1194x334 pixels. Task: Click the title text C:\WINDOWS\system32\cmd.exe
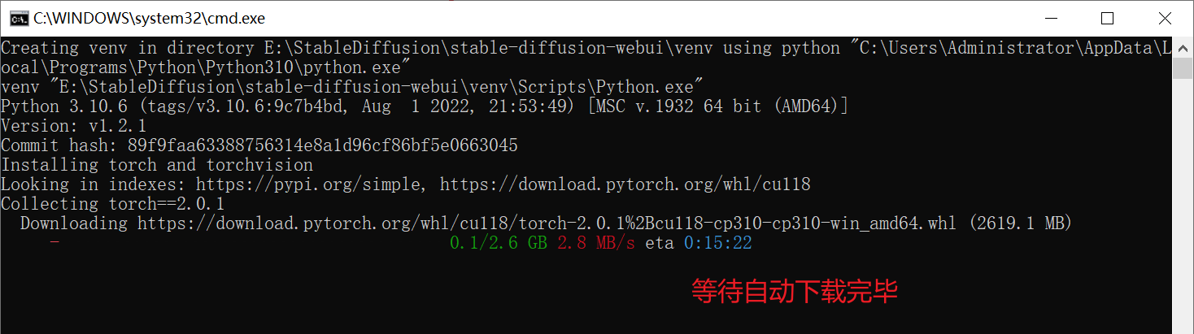coord(149,18)
